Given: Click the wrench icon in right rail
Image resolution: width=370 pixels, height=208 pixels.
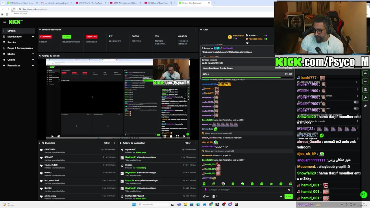Looking at the screenshot, I should (365, 98).
